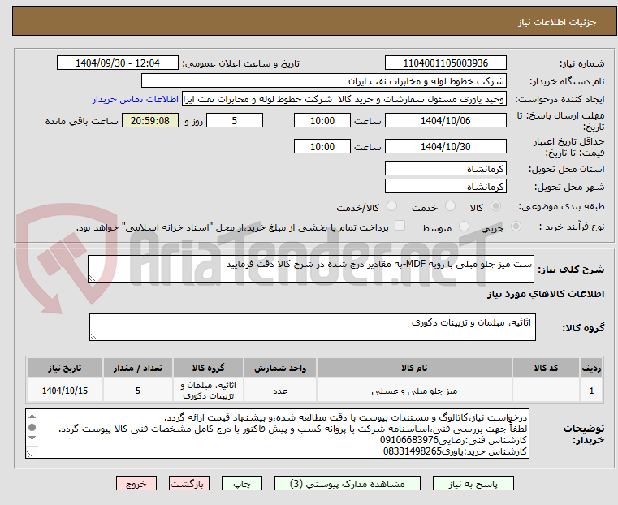Select the کالا radio button
The height and width of the screenshot is (505, 618).
[496, 206]
